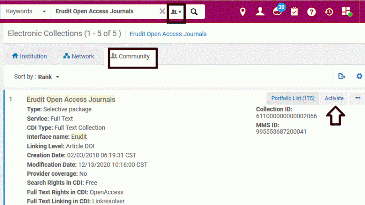This screenshot has height=205, width=365.
Task: Click the Linking Level: Article DOI line
Action: [x=61, y=146]
